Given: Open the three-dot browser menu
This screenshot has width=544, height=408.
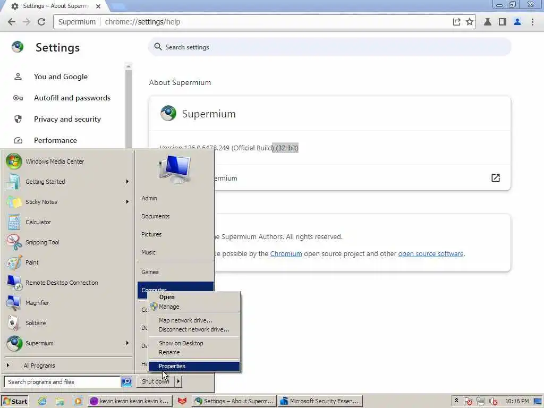Looking at the screenshot, I should [x=532, y=22].
